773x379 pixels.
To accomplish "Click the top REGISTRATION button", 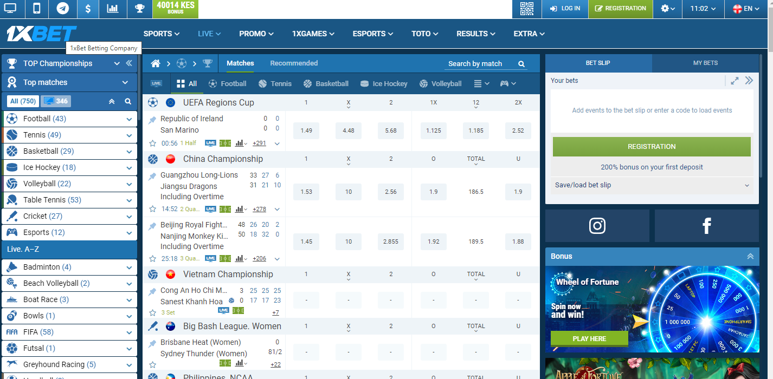I will pyautogui.click(x=621, y=9).
